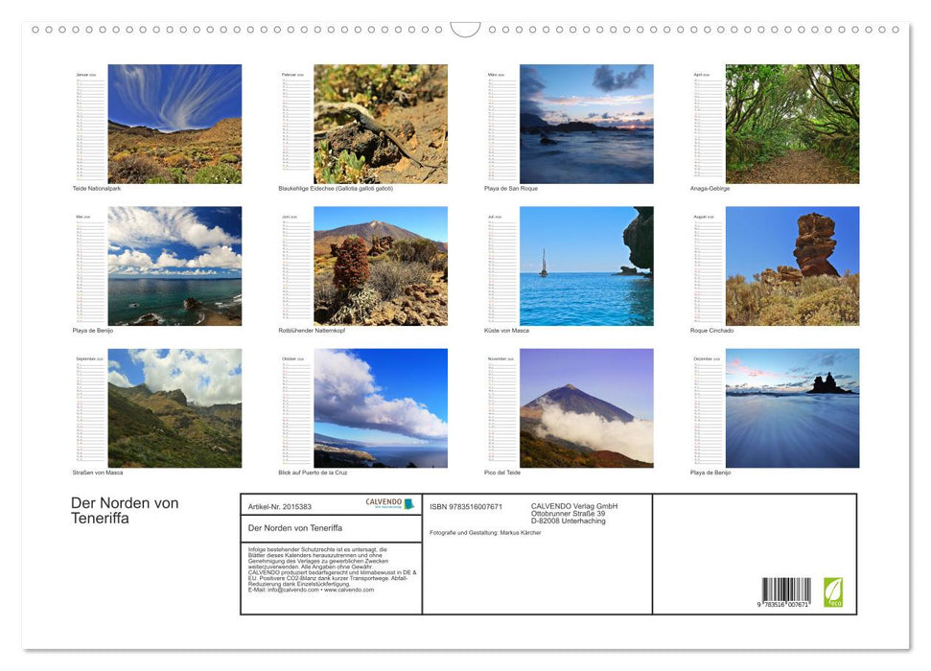Viewport: 931px width, 671px height.
Task: Click the May Playa de Benijo photo
Action: click(175, 266)
